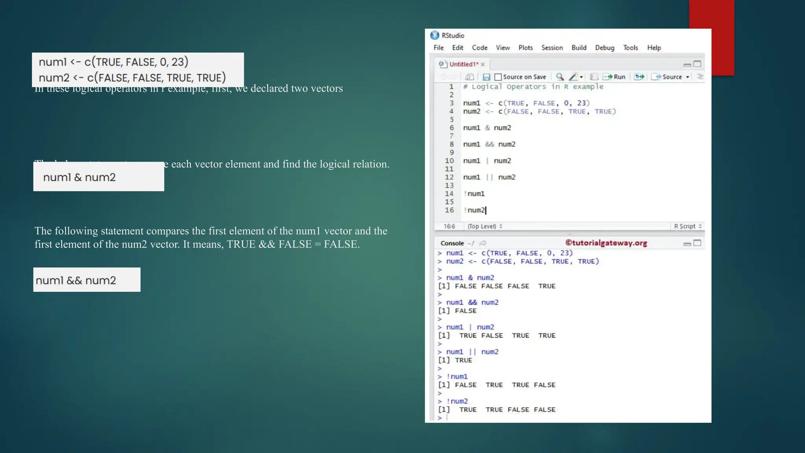Open the R Script file type dropdown
The width and height of the screenshot is (805, 453).
(x=687, y=226)
